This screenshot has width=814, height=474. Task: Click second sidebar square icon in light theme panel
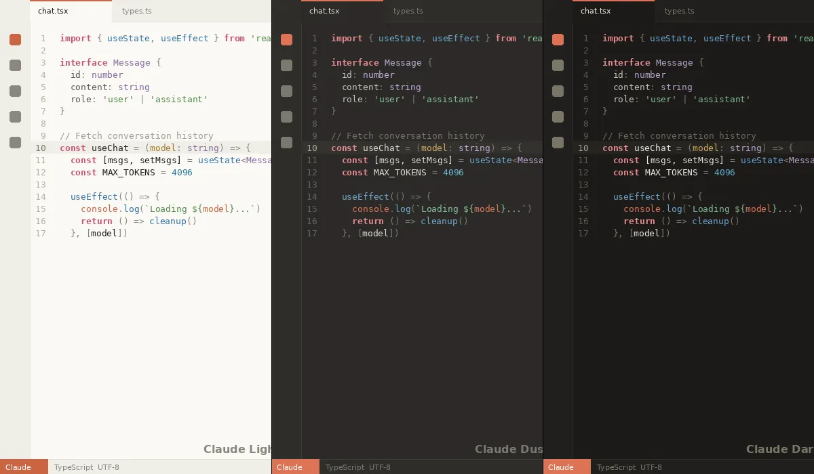pyautogui.click(x=15, y=66)
